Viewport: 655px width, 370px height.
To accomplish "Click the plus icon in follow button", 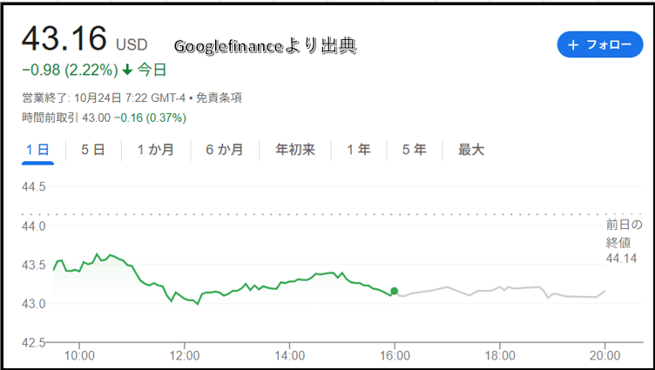I will click(573, 44).
